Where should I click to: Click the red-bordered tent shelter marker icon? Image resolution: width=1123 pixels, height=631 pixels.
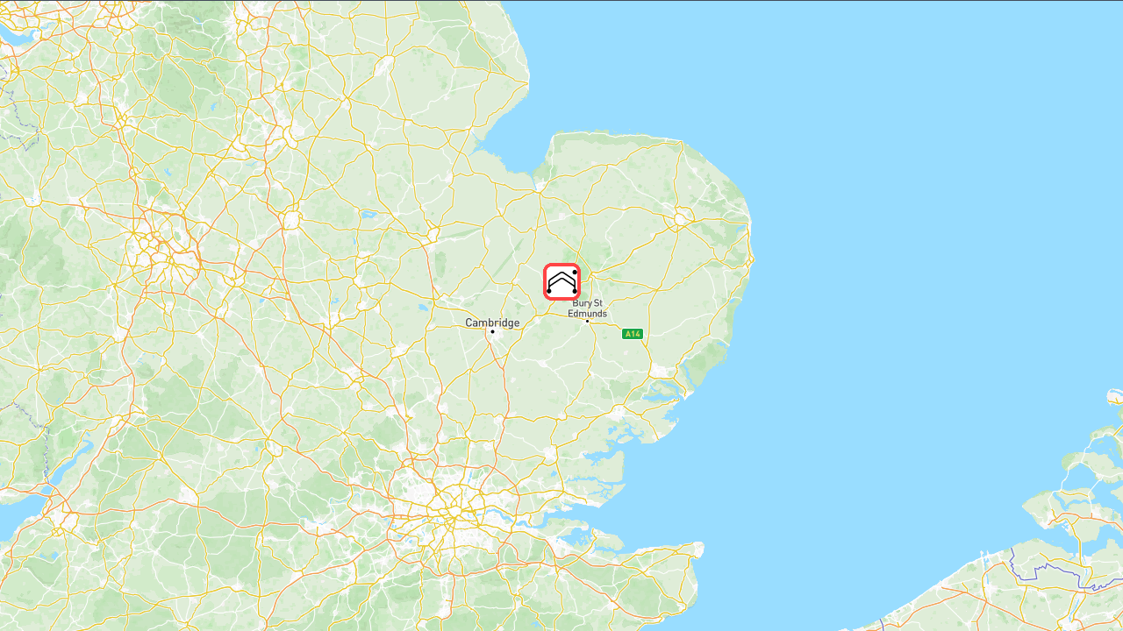561,281
